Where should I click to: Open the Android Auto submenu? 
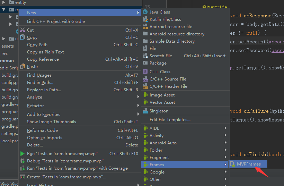tap(186, 143)
